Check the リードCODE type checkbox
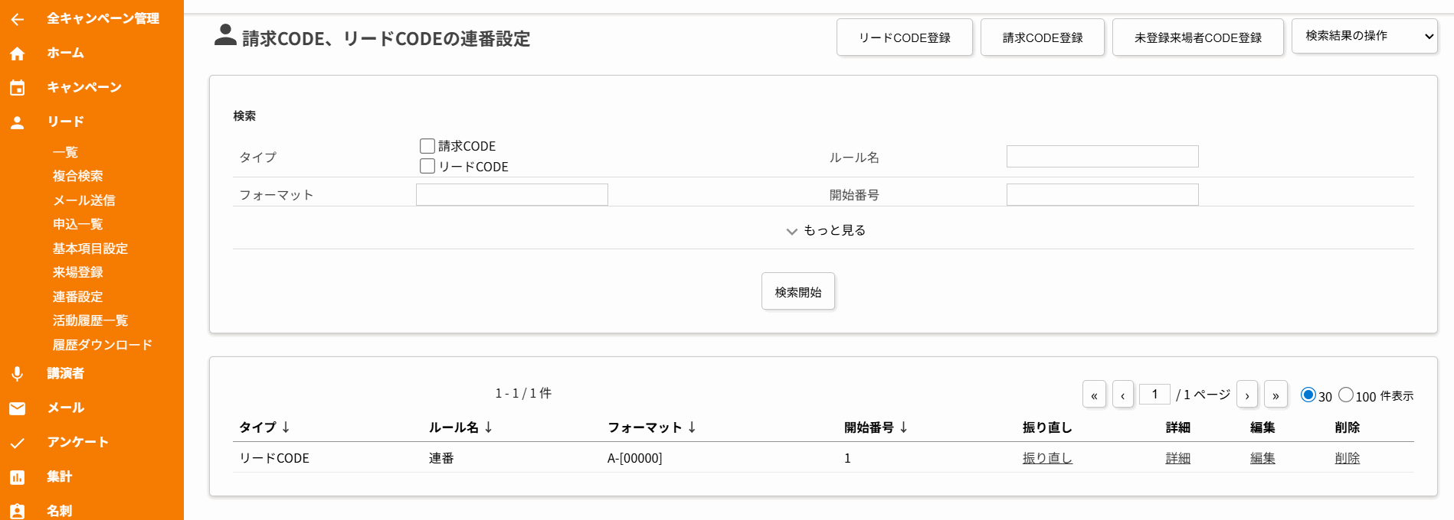This screenshot has width=1454, height=520. [x=427, y=166]
